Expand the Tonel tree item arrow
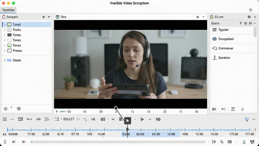 [5, 25]
